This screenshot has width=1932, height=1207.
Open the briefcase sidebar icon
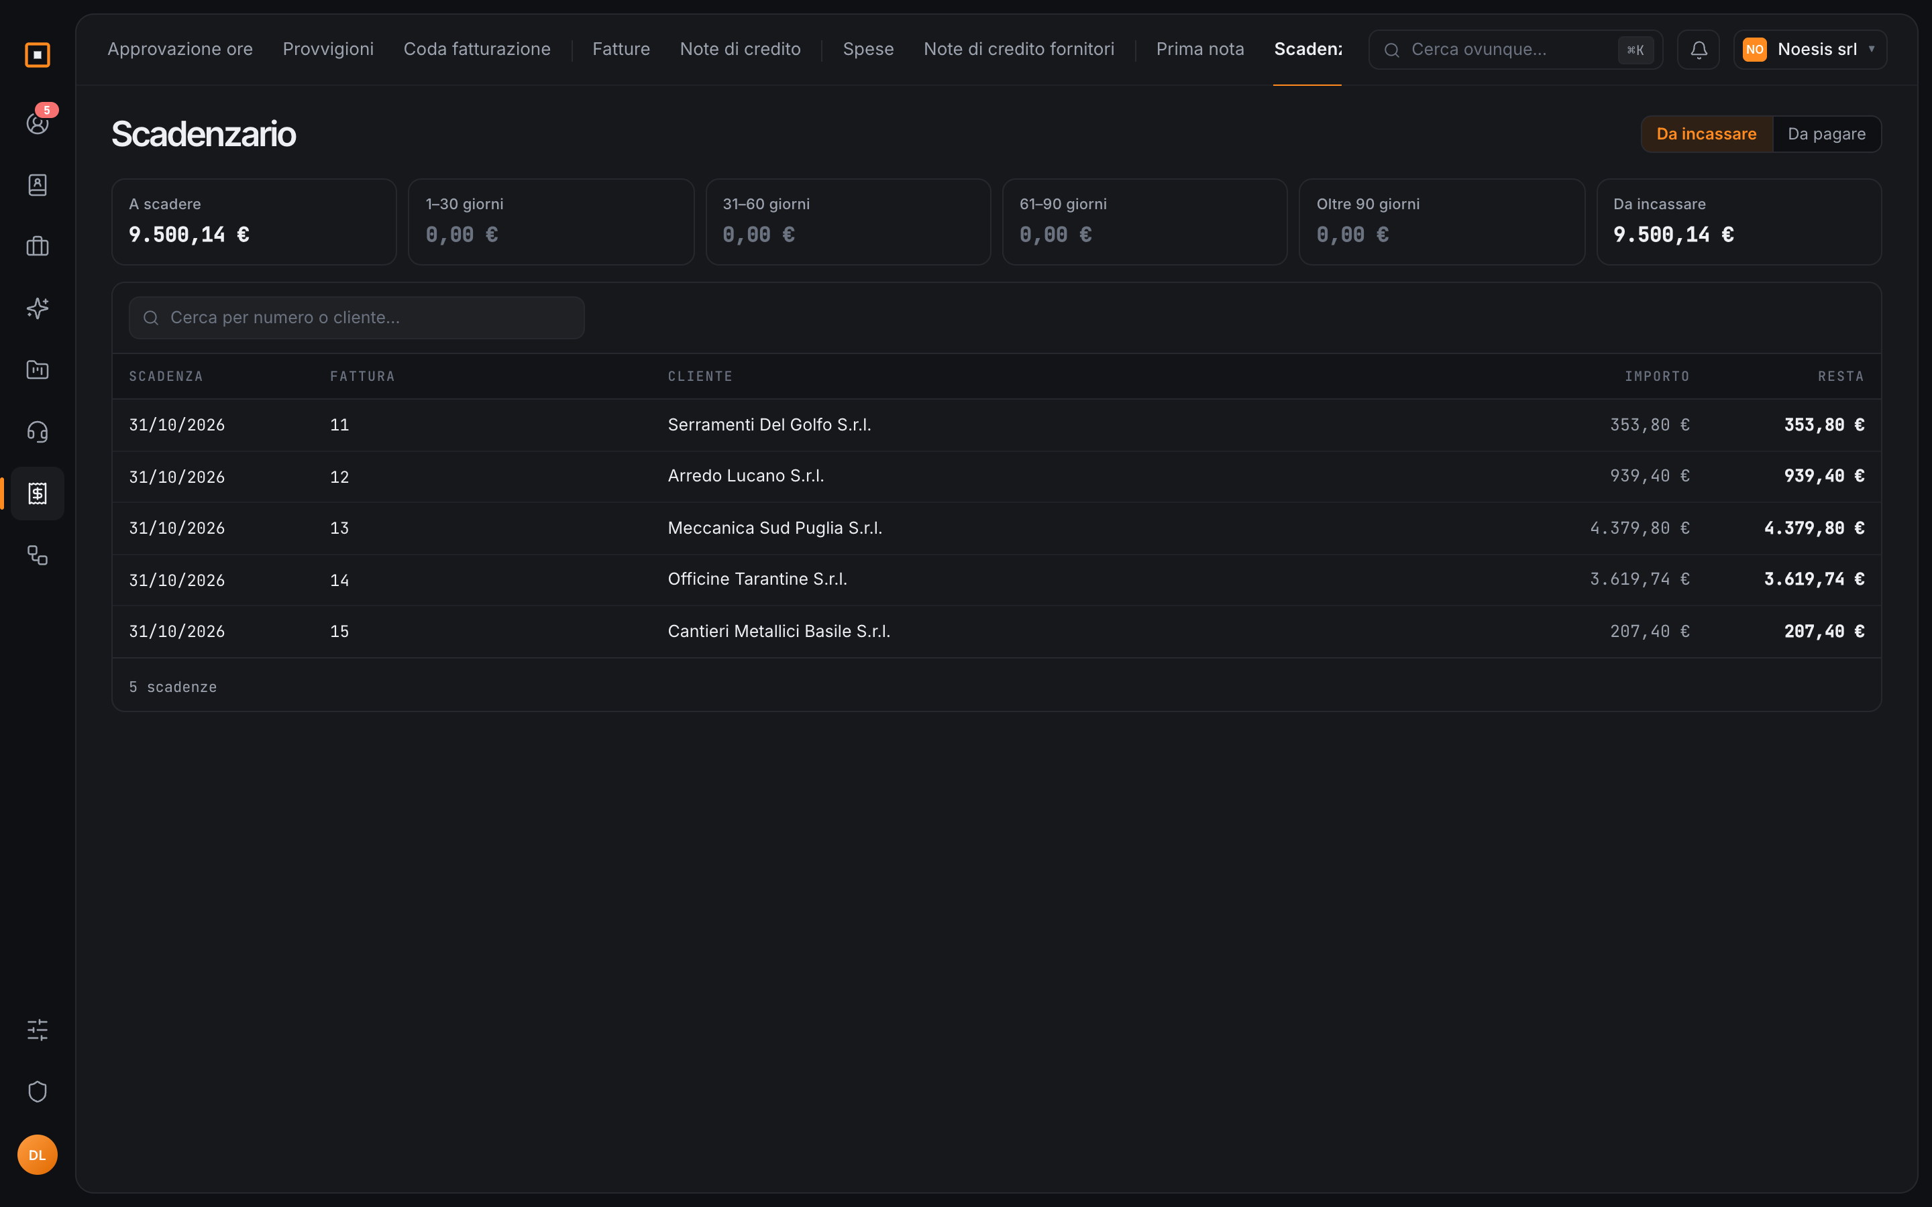tap(38, 247)
